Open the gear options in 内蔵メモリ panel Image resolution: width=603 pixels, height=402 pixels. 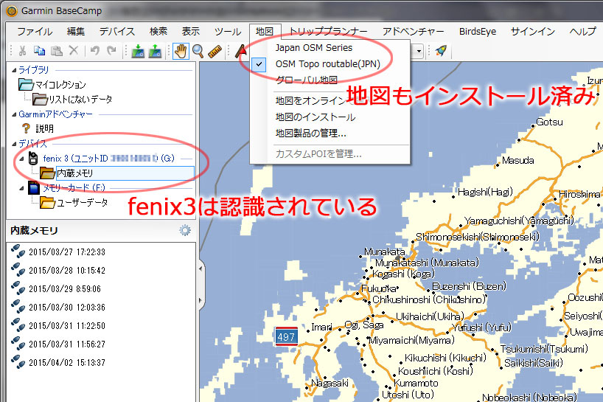[185, 230]
